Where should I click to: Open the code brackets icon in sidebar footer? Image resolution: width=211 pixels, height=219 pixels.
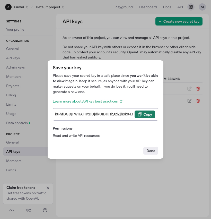pyautogui.click(x=12, y=210)
